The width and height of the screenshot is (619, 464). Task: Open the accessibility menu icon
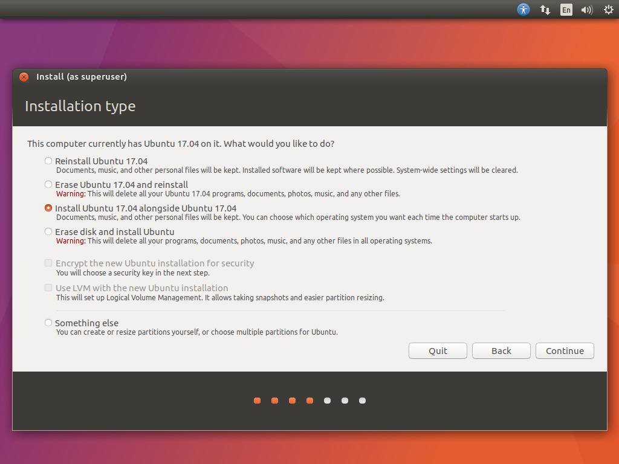[x=523, y=10]
